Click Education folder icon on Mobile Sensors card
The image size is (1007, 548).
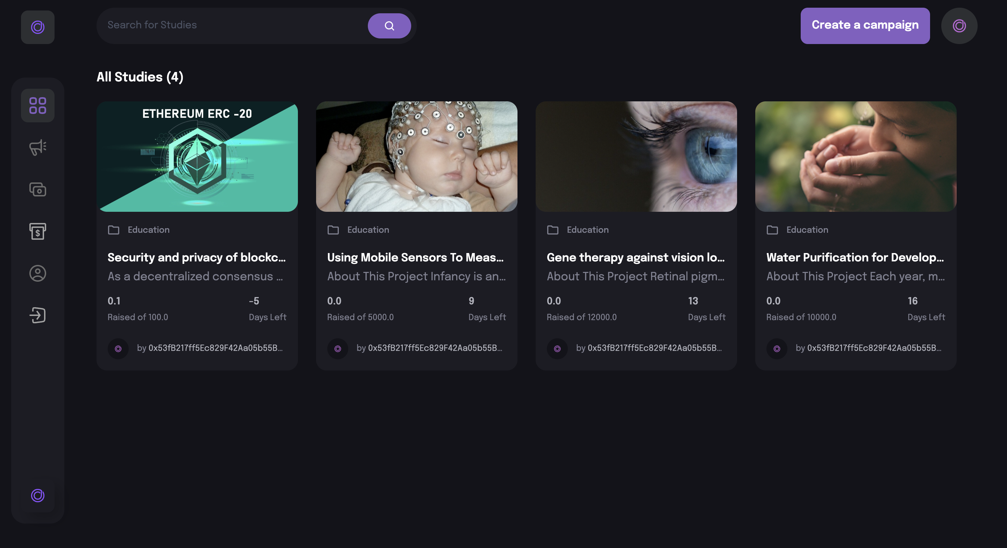click(333, 230)
